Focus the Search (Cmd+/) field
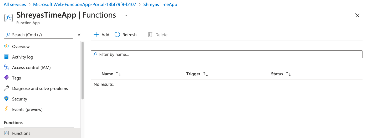Viewport: 367px width, 138px height. coord(39,35)
